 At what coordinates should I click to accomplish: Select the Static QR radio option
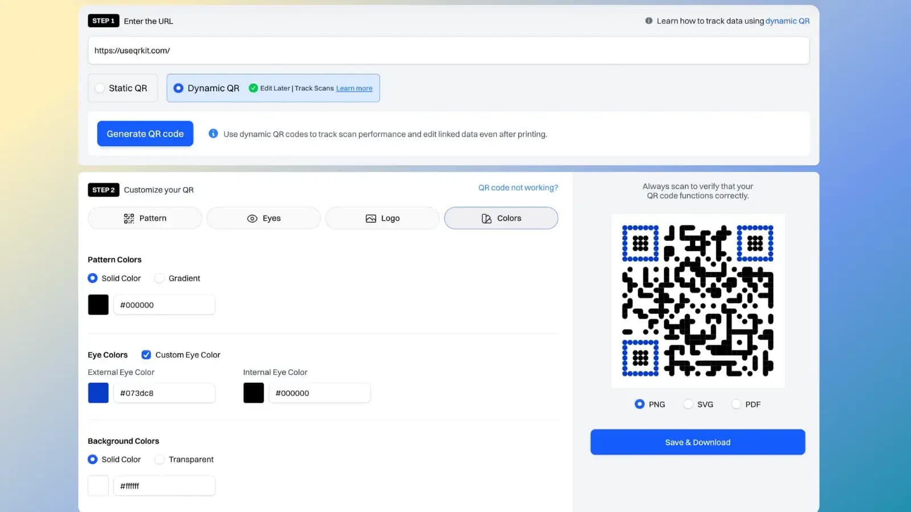(100, 88)
